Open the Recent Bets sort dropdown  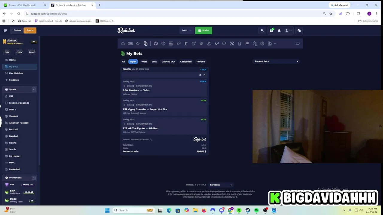pos(276,62)
